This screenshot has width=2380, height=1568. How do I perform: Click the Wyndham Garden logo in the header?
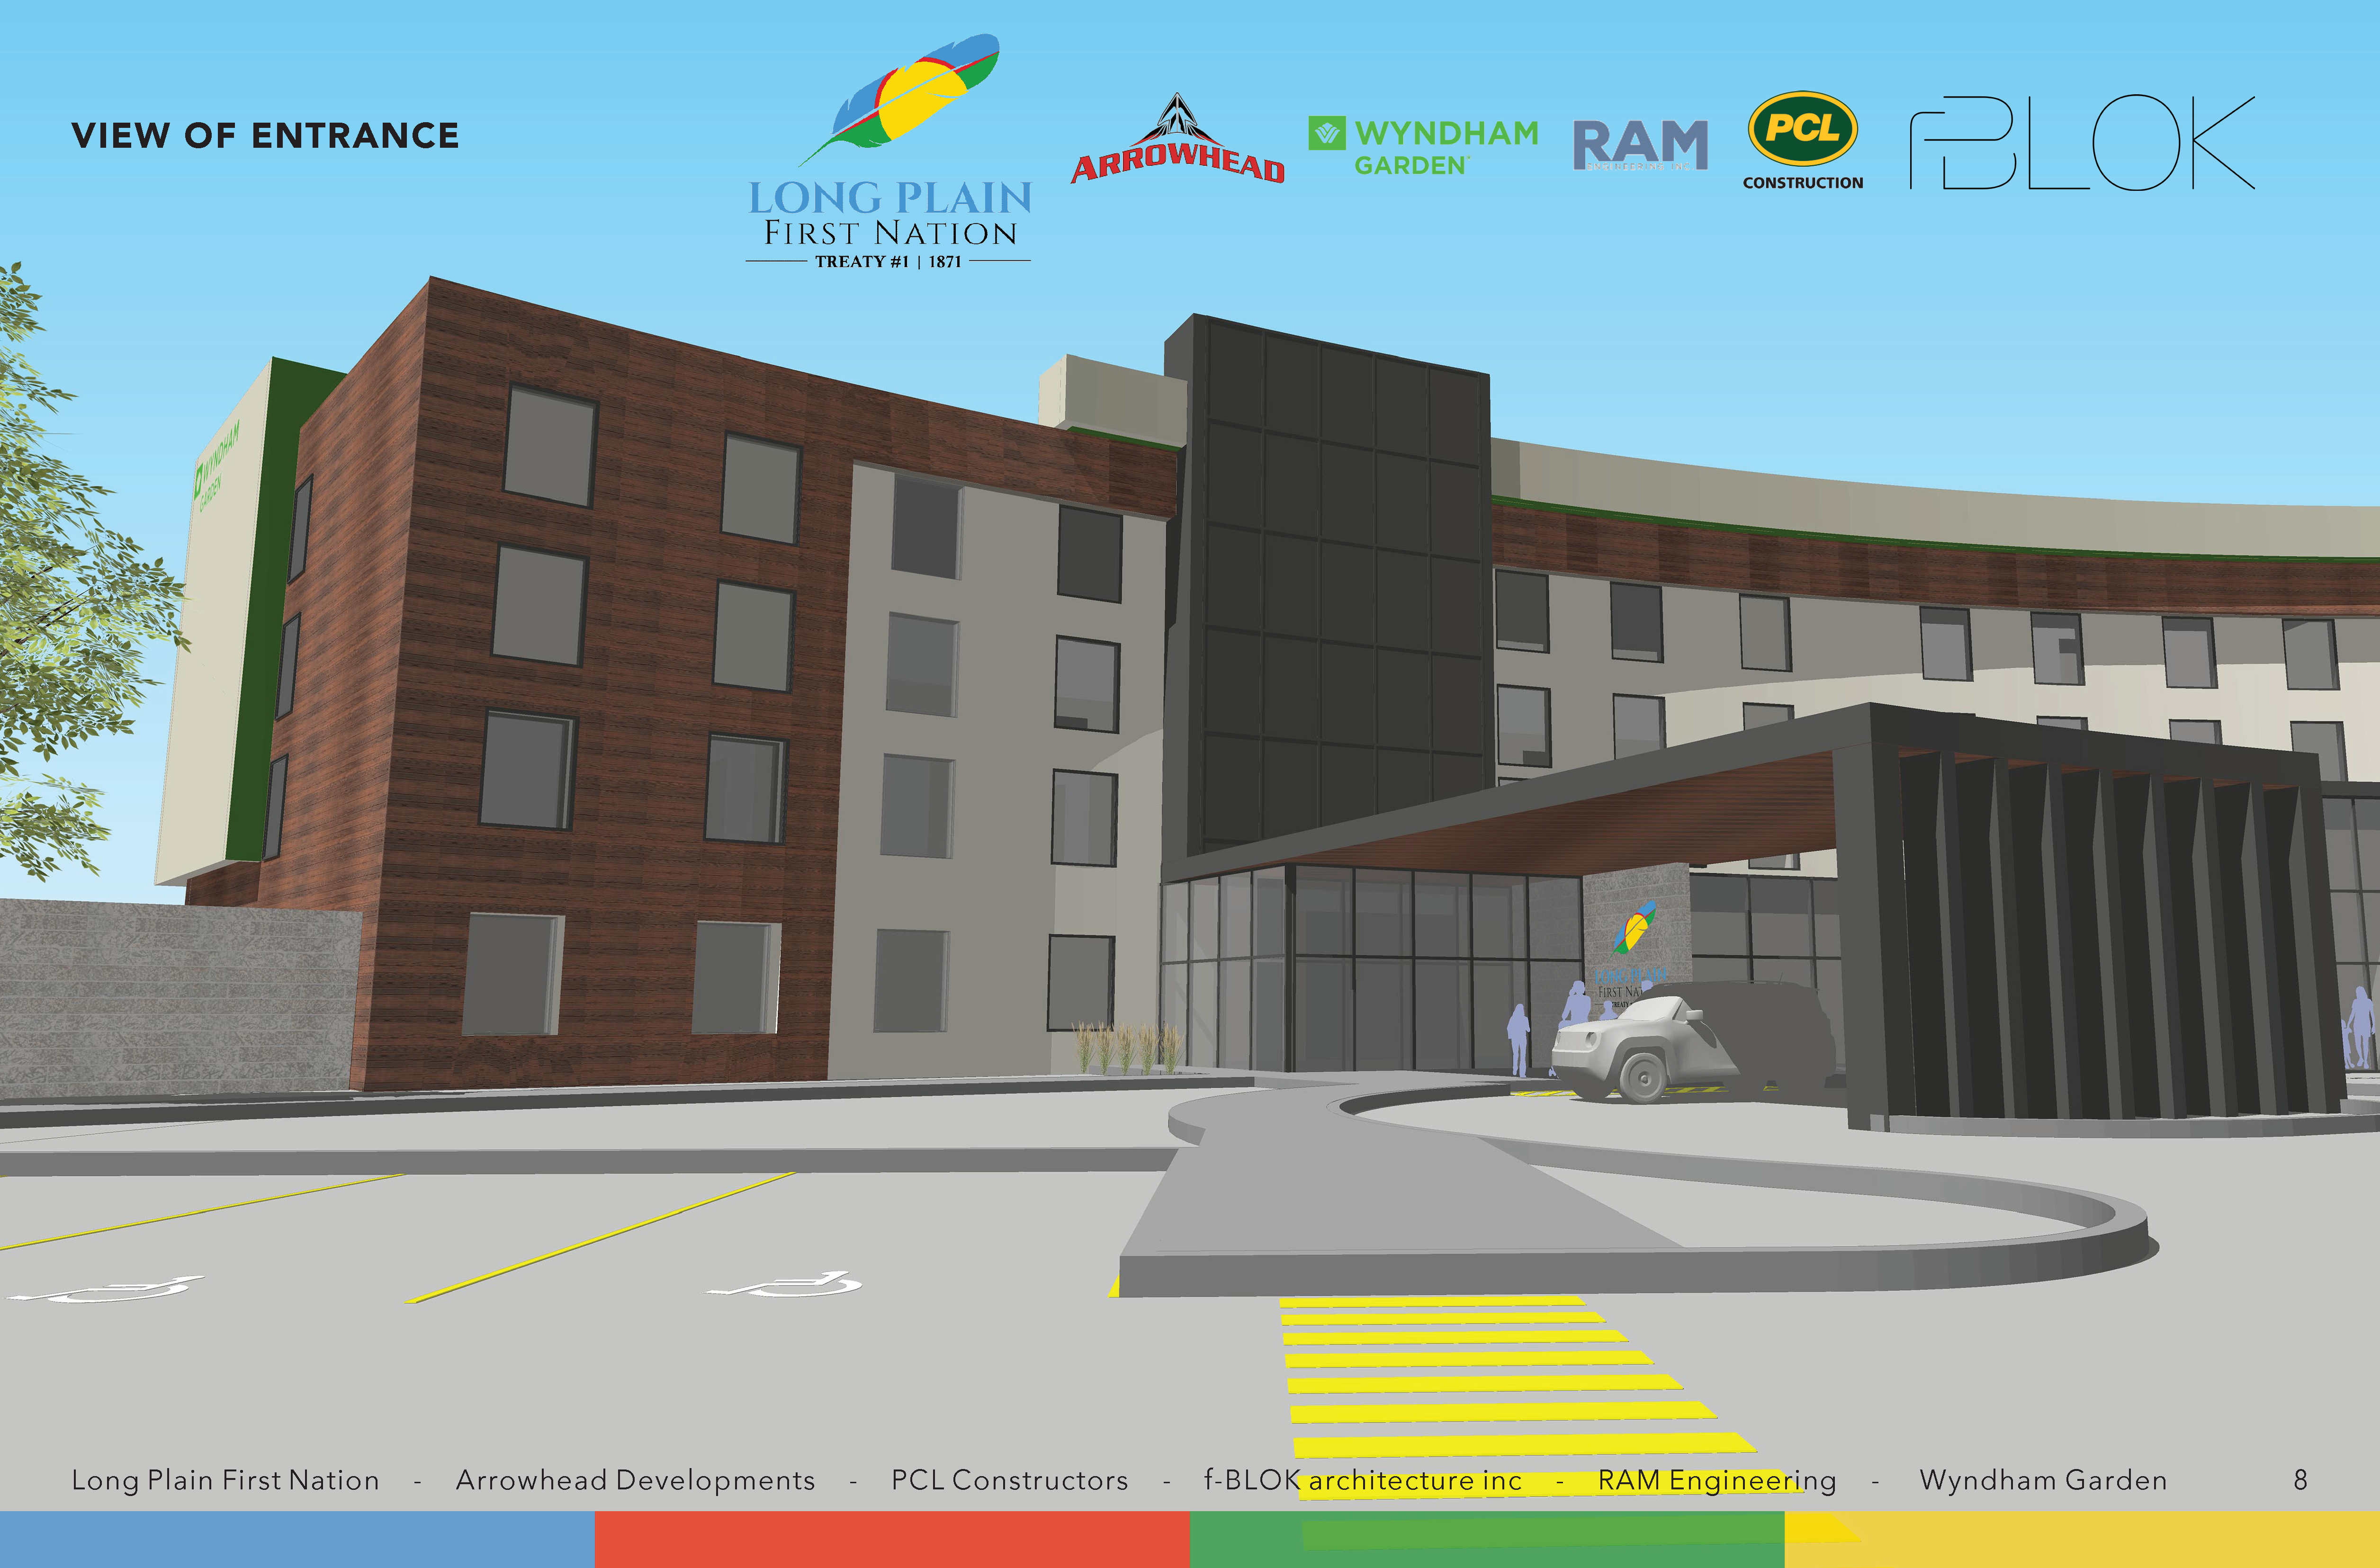pos(1423,146)
